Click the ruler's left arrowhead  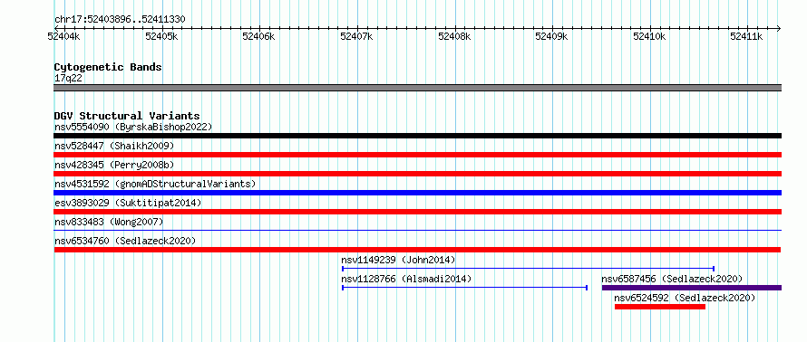coord(56,28)
